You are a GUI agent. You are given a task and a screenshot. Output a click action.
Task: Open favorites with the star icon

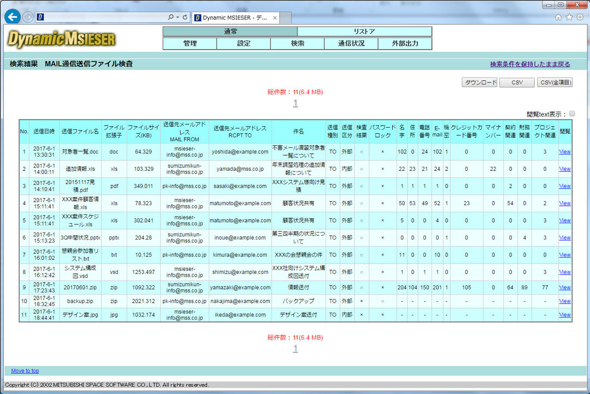pyautogui.click(x=569, y=17)
